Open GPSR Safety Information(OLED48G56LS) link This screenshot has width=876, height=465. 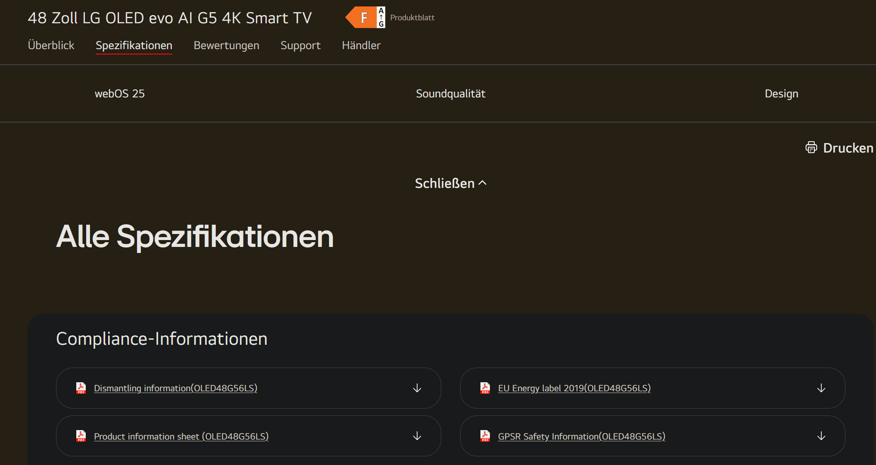(x=581, y=436)
